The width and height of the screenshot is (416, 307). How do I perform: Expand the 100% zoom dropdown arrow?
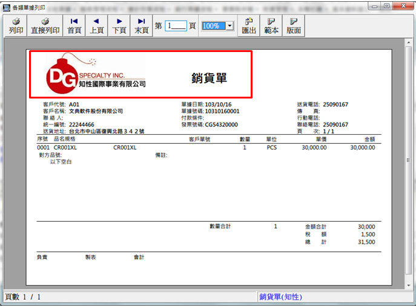click(x=229, y=26)
